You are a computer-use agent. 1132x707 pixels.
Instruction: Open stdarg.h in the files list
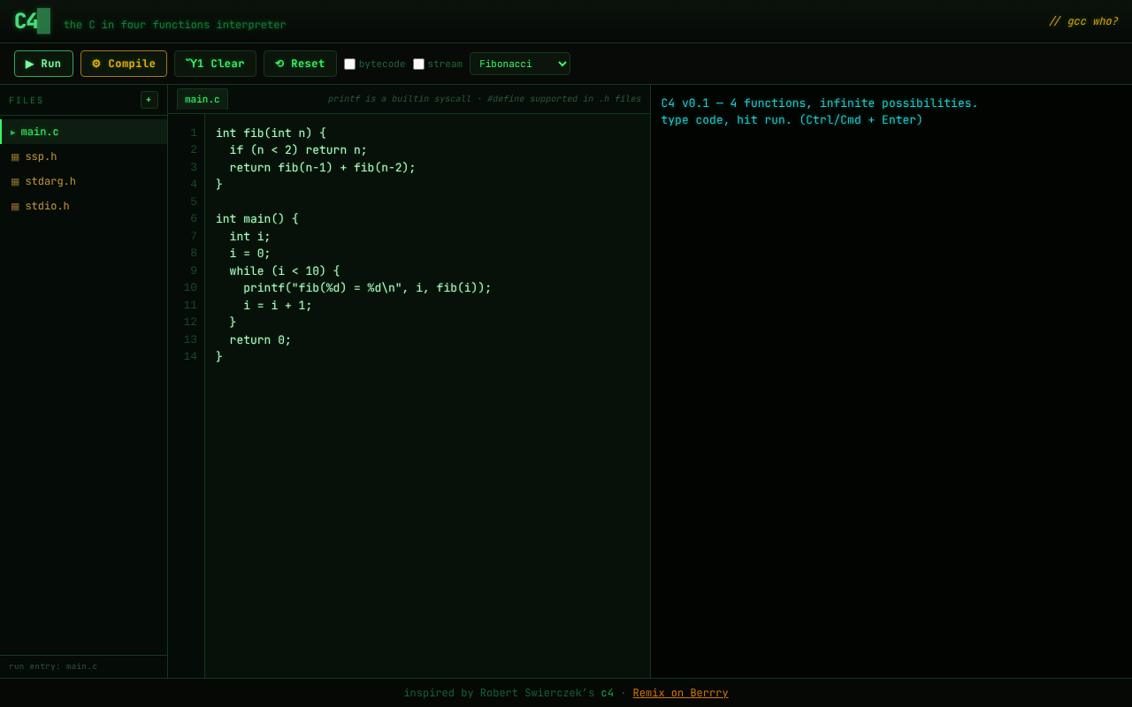point(84,181)
